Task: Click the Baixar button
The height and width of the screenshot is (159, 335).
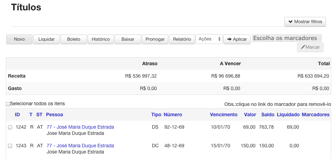Action: [128, 39]
